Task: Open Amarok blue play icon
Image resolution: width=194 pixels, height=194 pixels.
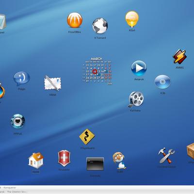Action: click(x=139, y=68)
